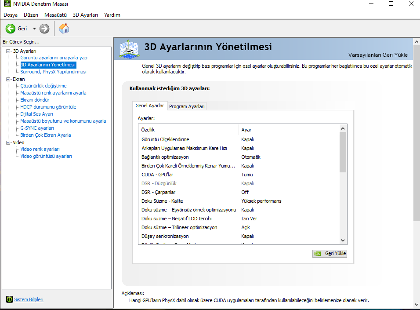
Task: Open Çözünürlük değiştirme page
Action: [43, 86]
